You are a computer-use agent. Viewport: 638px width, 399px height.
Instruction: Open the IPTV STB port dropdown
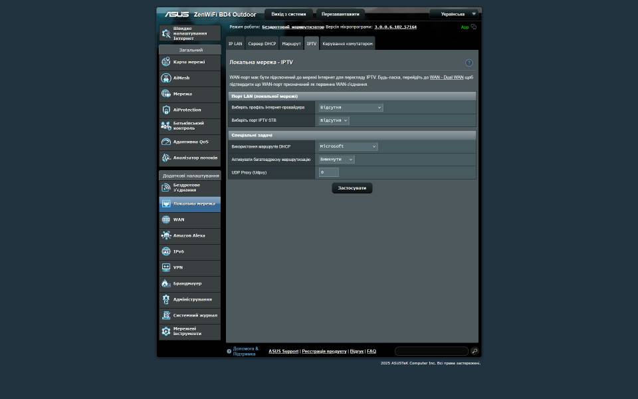pos(334,120)
